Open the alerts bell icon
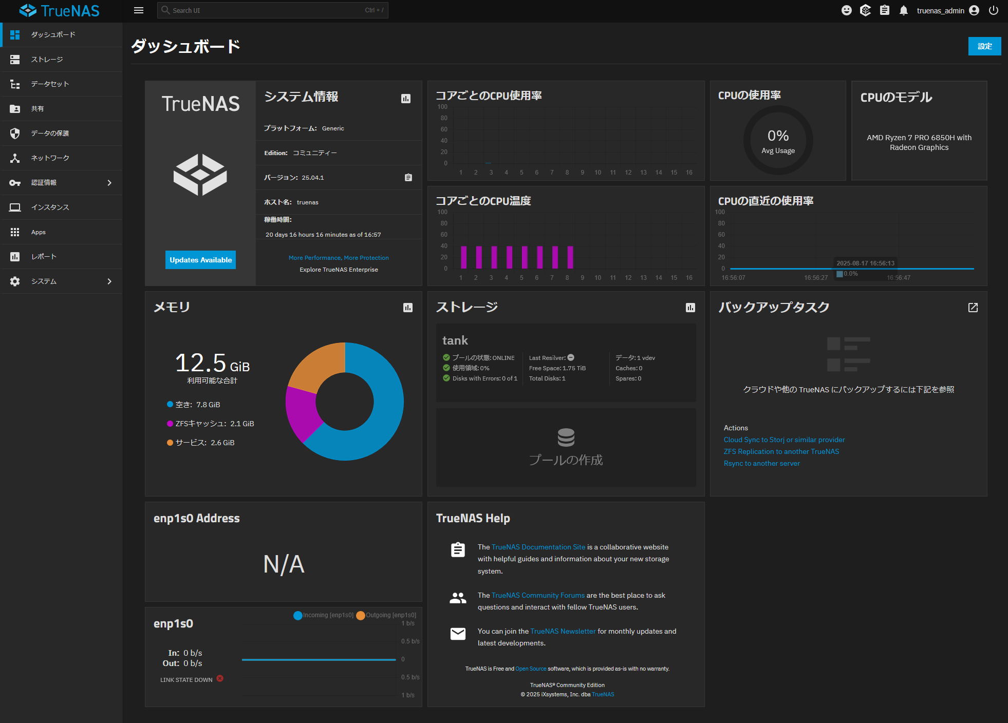This screenshot has height=723, width=1008. coord(904,10)
